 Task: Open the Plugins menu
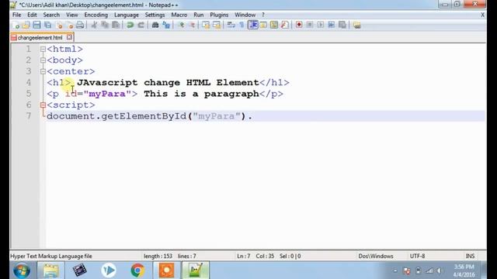pyautogui.click(x=219, y=15)
